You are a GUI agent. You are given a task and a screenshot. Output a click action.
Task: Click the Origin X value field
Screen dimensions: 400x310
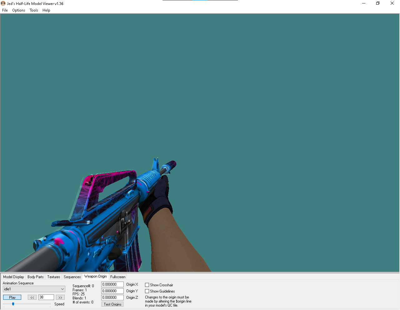[x=112, y=284]
